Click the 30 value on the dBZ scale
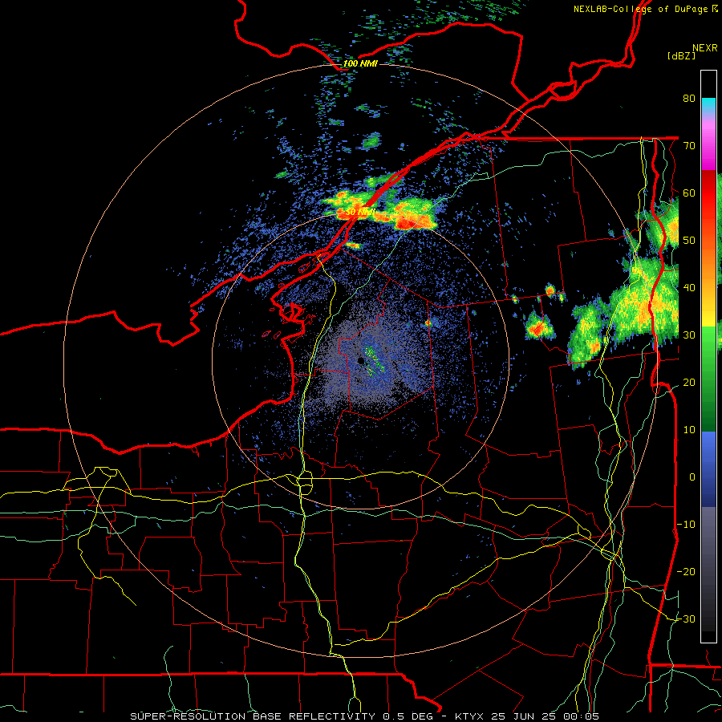 (689, 335)
